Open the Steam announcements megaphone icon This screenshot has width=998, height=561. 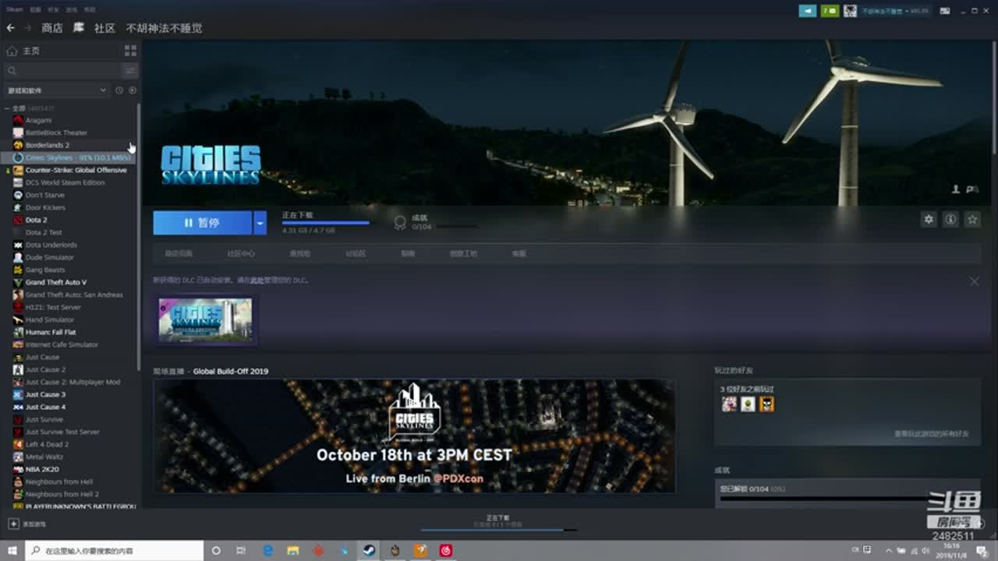tap(807, 11)
